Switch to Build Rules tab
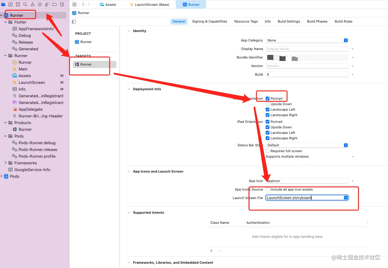This screenshot has width=388, height=268. [x=343, y=21]
